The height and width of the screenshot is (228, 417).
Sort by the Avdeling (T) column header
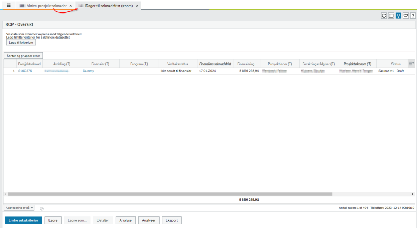(62, 64)
